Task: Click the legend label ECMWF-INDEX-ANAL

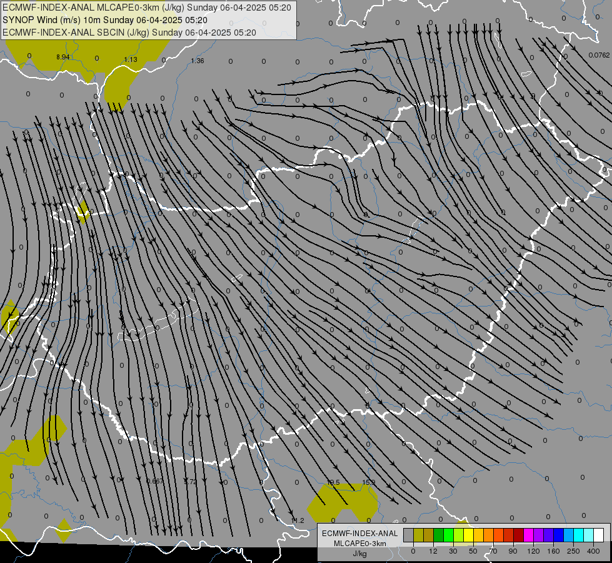Action: (360, 534)
